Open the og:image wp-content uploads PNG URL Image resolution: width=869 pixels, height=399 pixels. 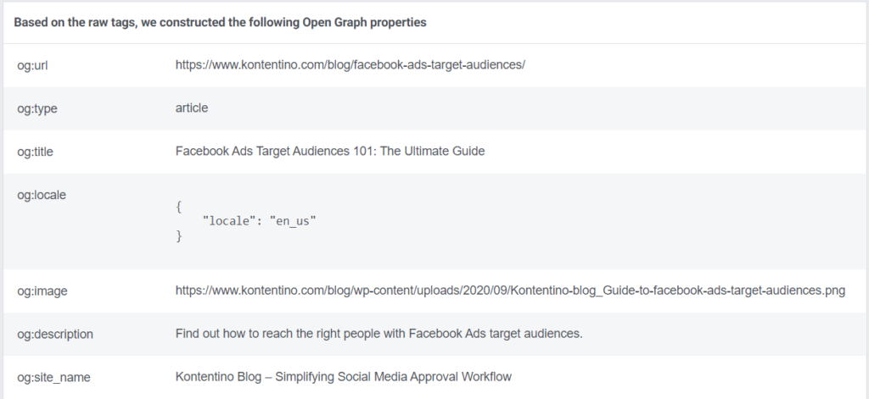pos(510,291)
